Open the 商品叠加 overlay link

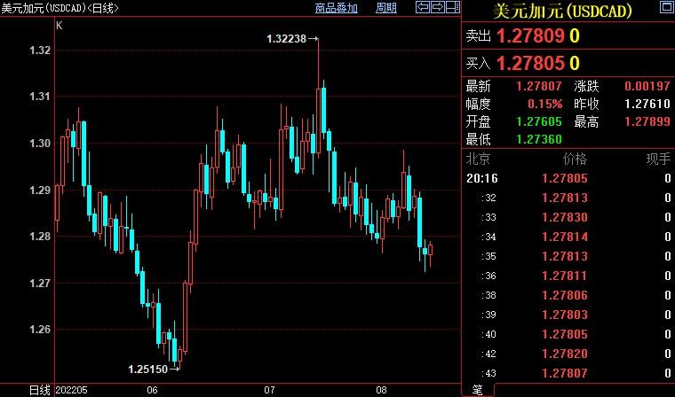click(337, 8)
